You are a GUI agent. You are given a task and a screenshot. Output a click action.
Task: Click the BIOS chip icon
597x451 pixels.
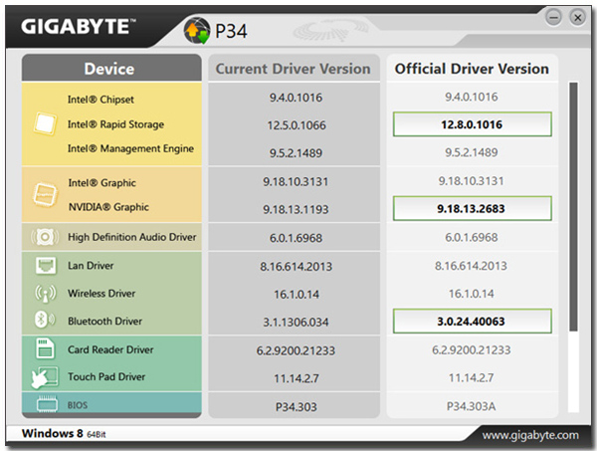(x=47, y=404)
